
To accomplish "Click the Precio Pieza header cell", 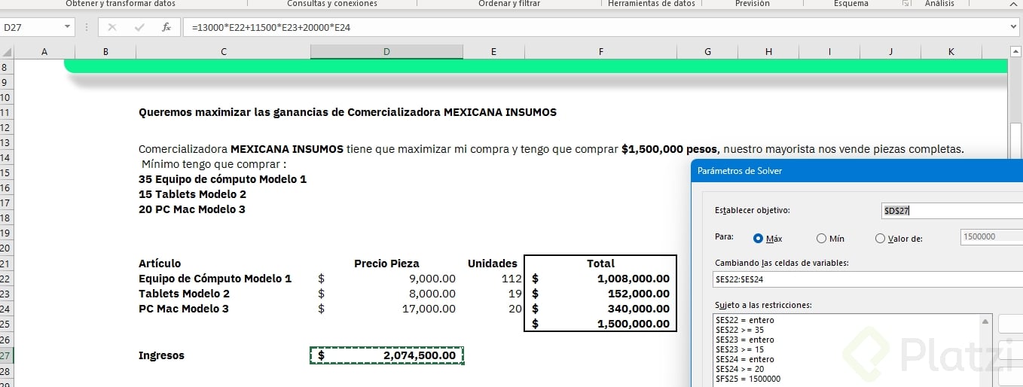I will 386,264.
